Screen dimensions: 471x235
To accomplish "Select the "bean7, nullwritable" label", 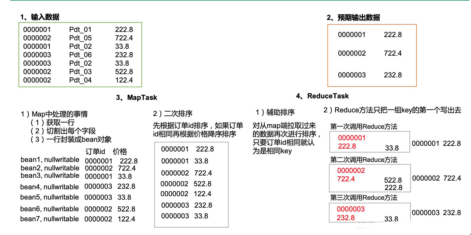I will (x=50, y=219).
